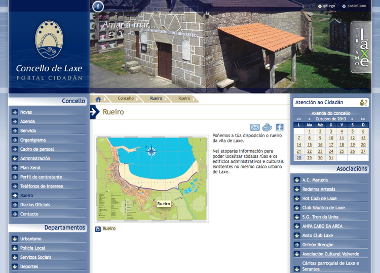
Task: Click the arrow icon next to Organigrama
Action: click(15, 140)
